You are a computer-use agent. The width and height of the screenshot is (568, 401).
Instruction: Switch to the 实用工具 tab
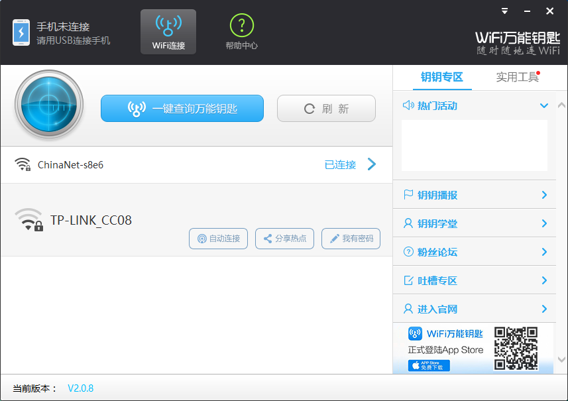click(517, 77)
